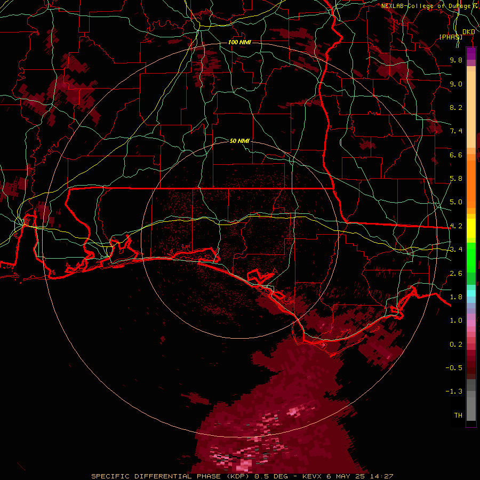
Task: Select the 9.8 value on color scale
Action: (456, 60)
